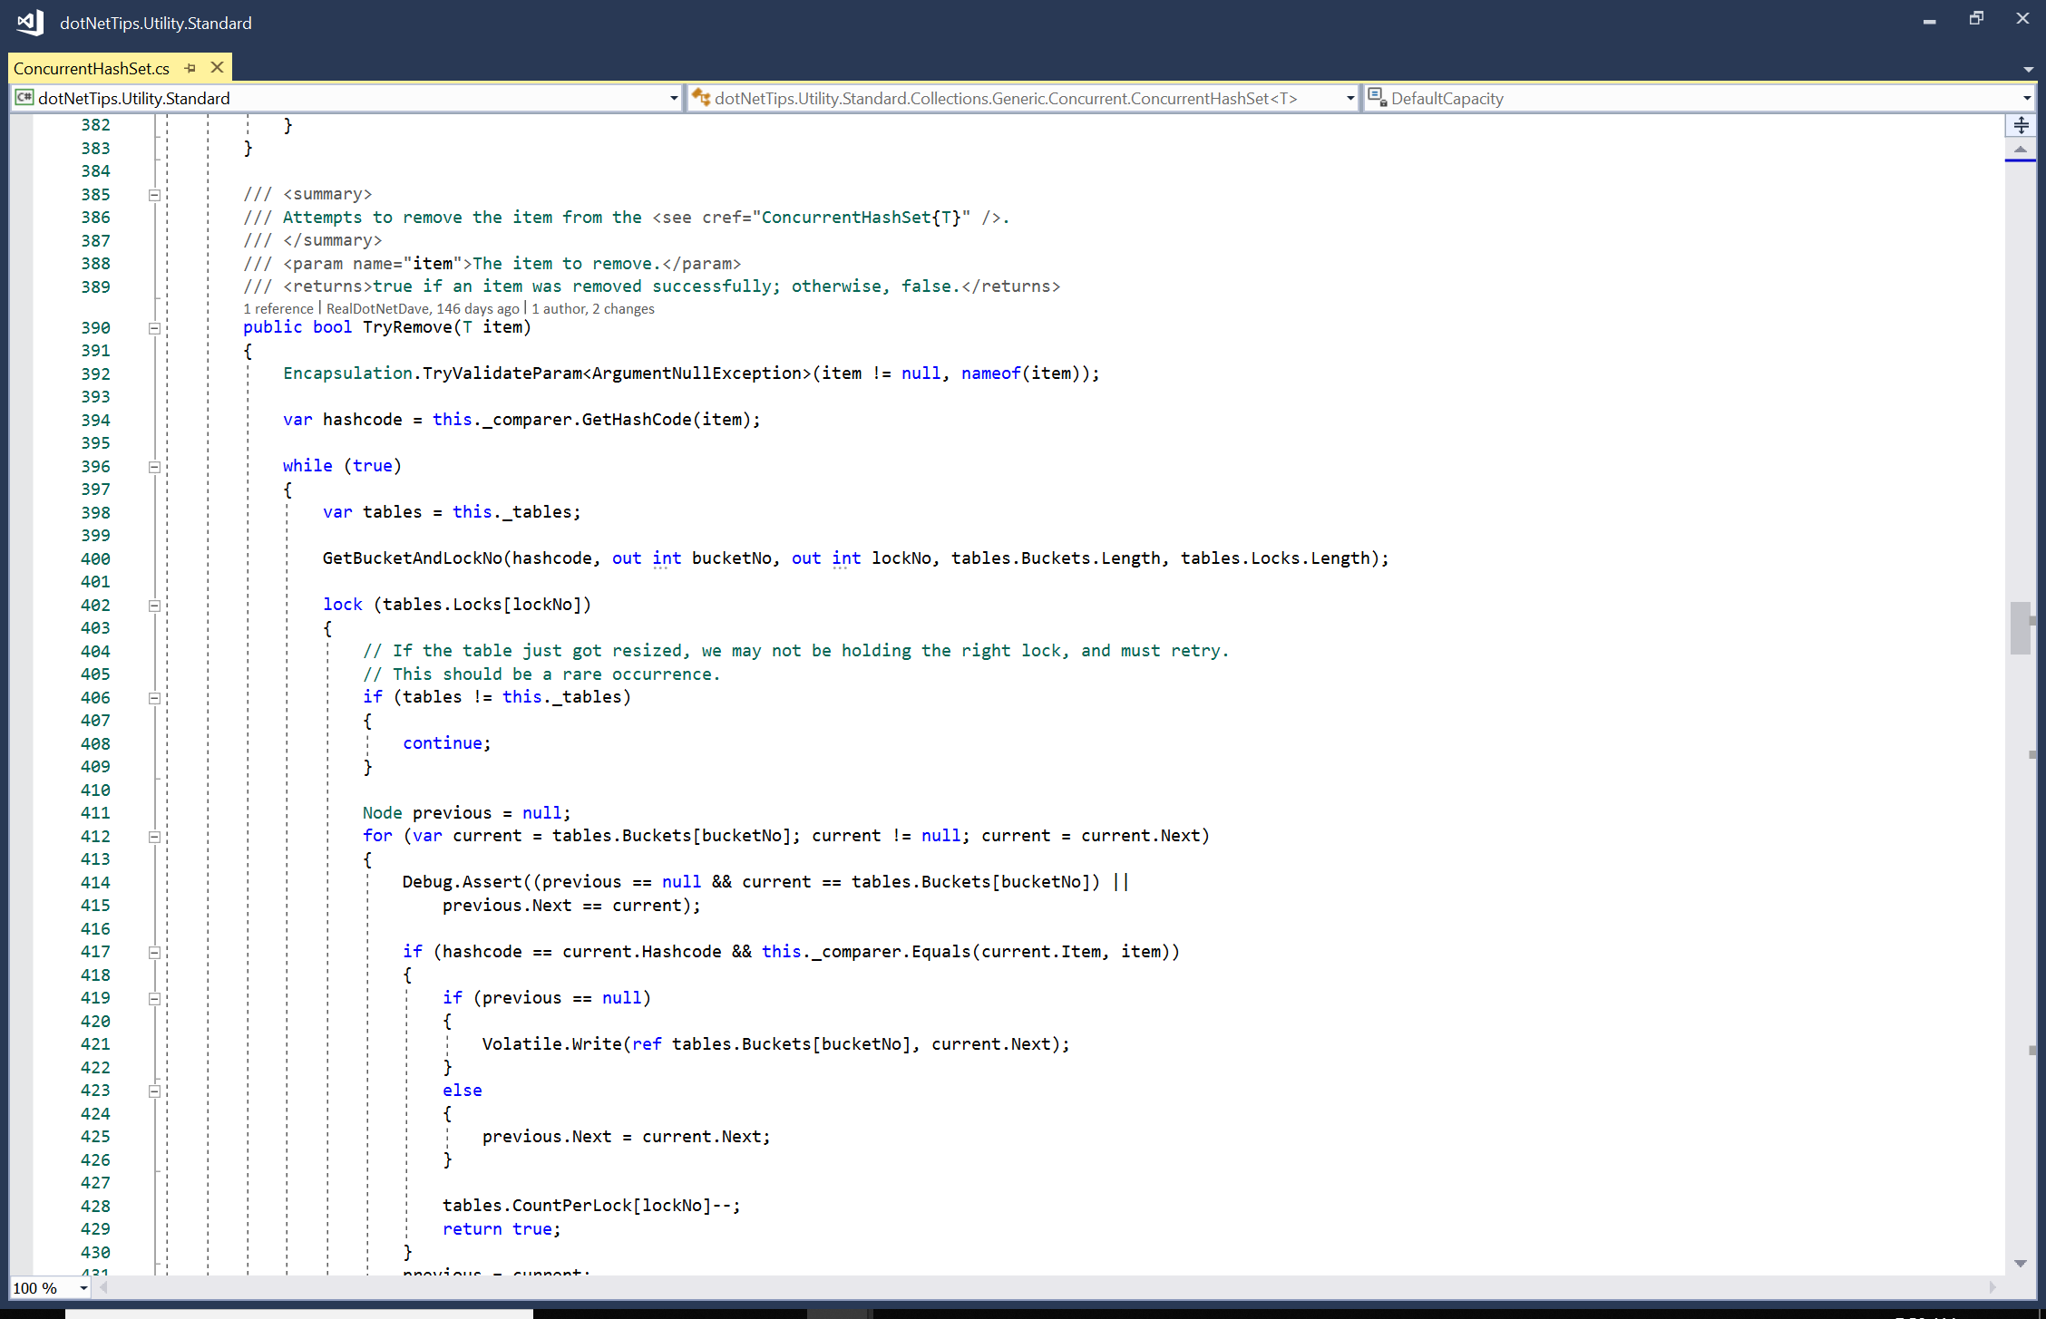Click the "1 author, 2 changes" CodeLens link

point(593,308)
